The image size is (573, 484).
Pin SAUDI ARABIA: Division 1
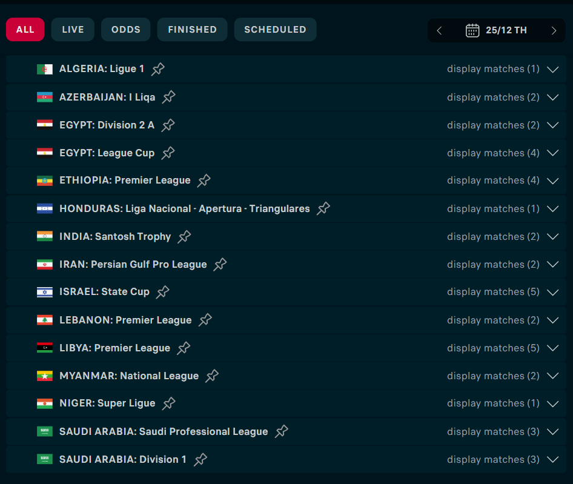tap(200, 460)
